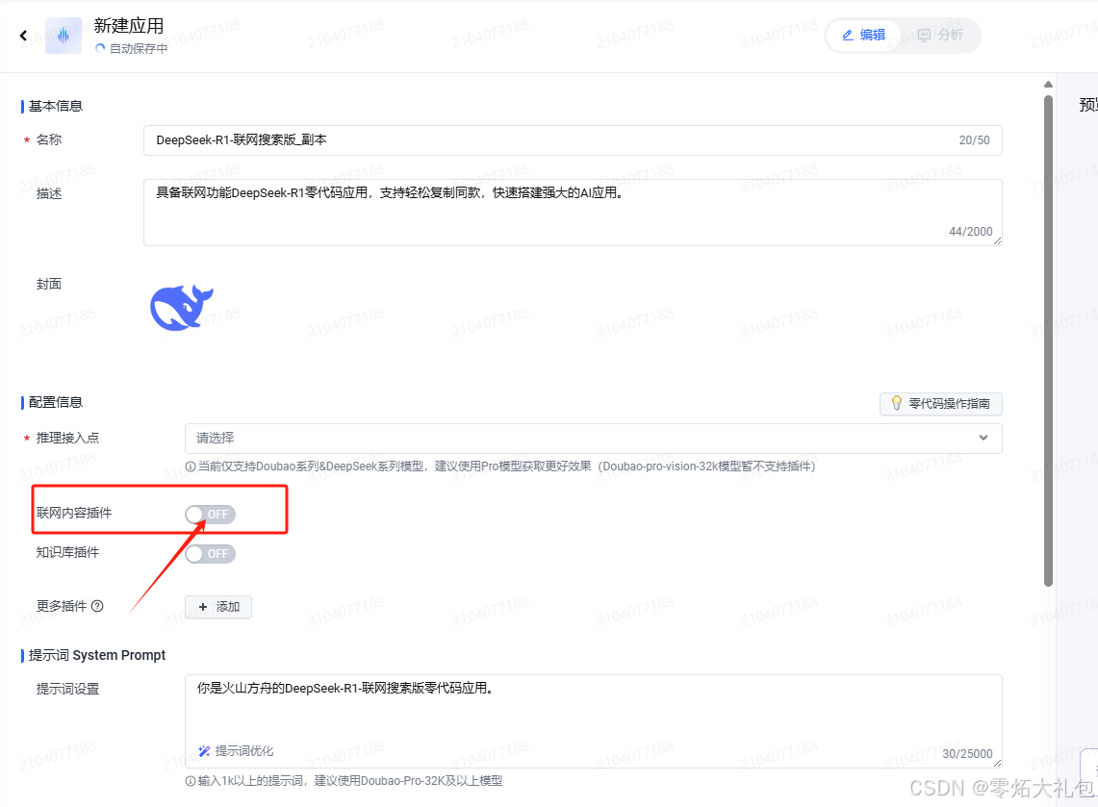The height and width of the screenshot is (807, 1098).
Task: Click the 基本信息 section heading
Action: click(55, 106)
